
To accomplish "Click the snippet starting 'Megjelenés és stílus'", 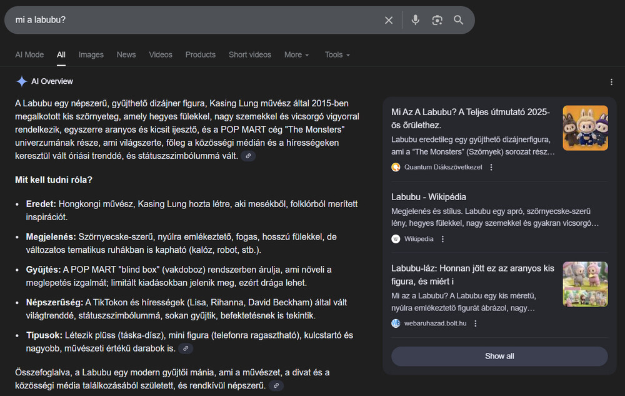I will coord(494,217).
